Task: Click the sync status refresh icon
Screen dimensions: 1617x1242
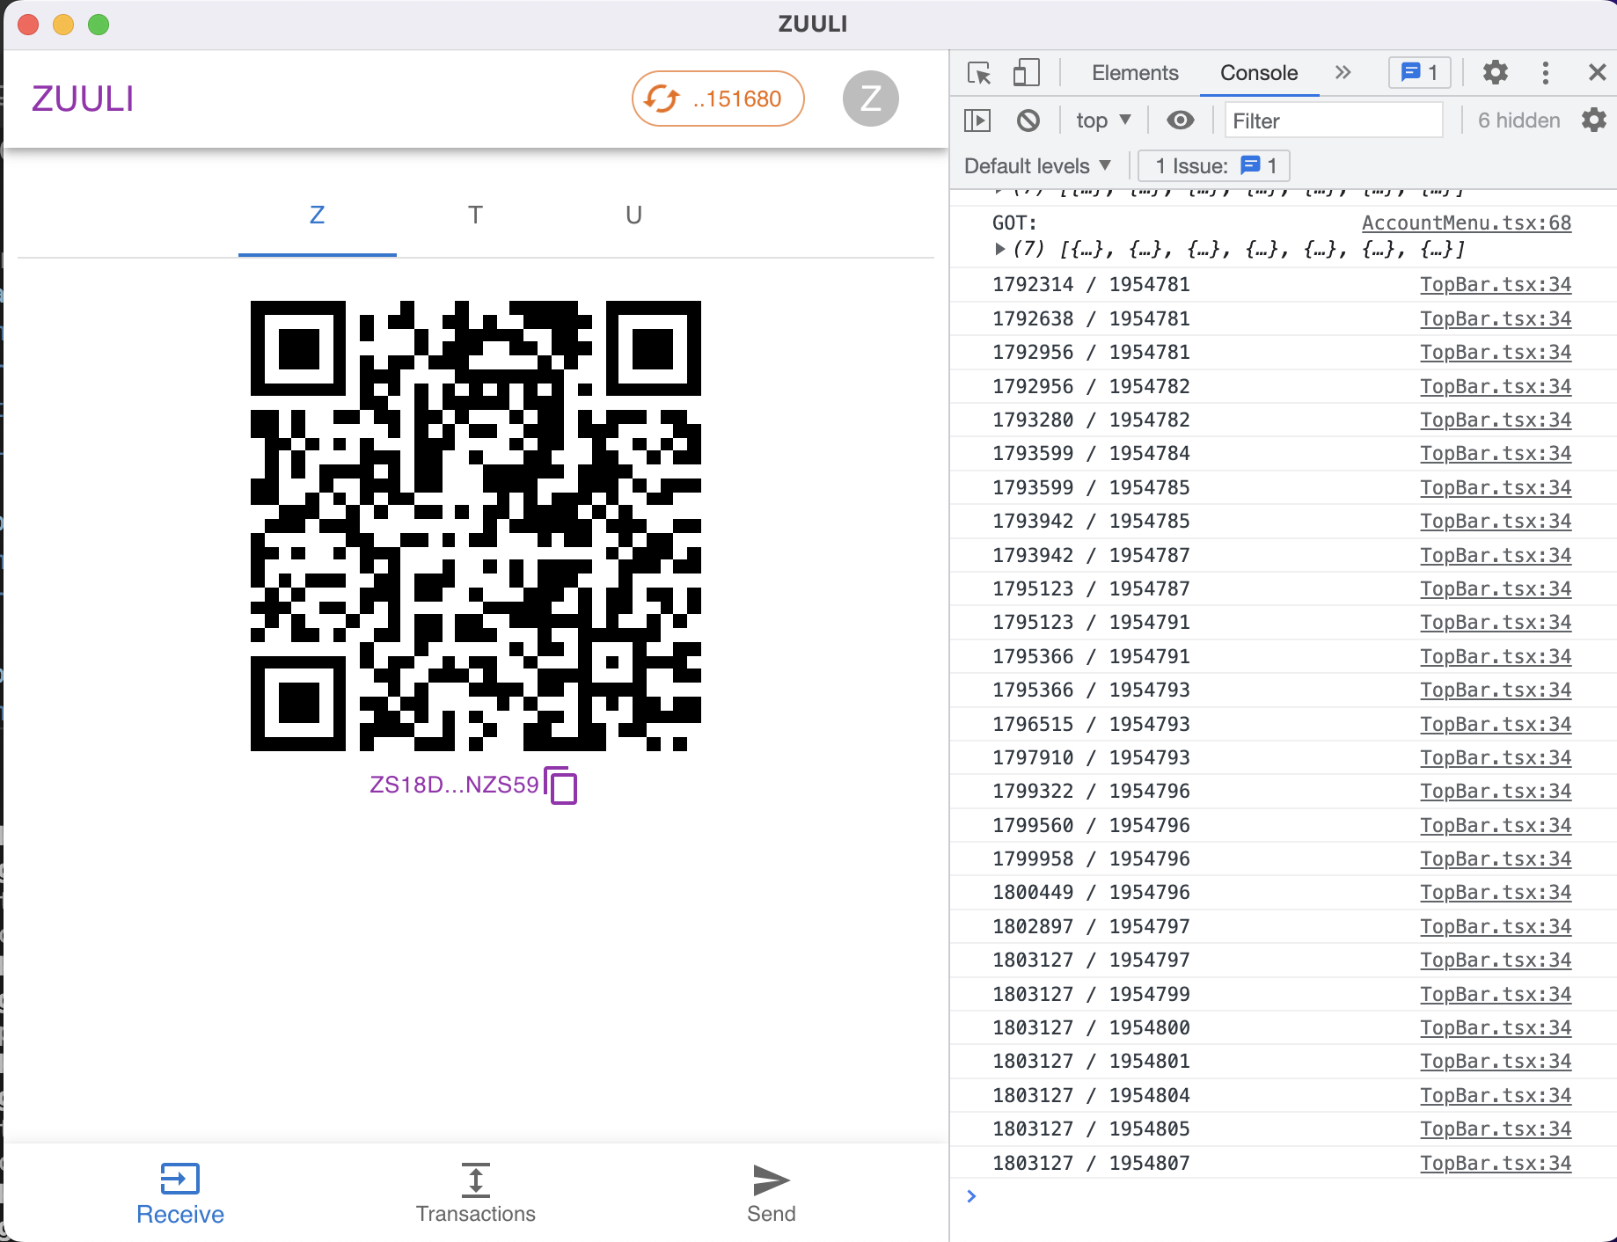Action: click(x=662, y=99)
